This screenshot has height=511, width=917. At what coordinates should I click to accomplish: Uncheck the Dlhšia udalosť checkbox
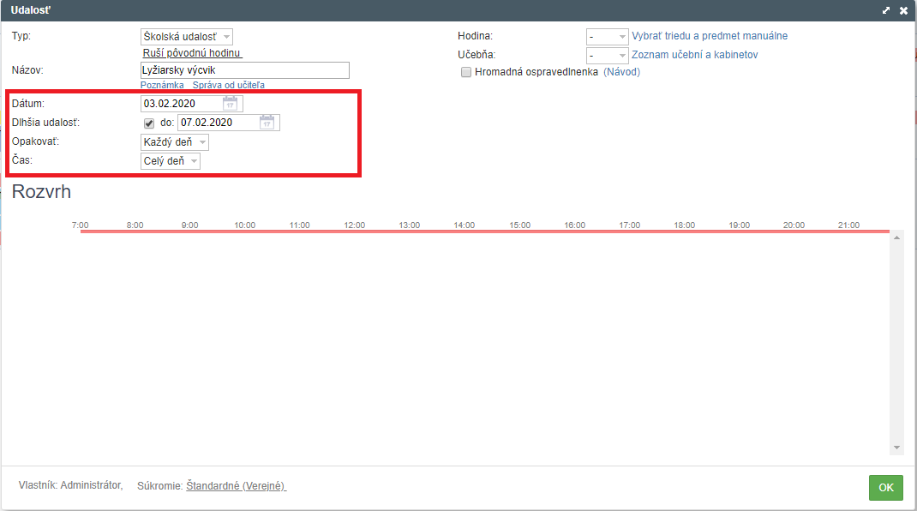coord(149,123)
